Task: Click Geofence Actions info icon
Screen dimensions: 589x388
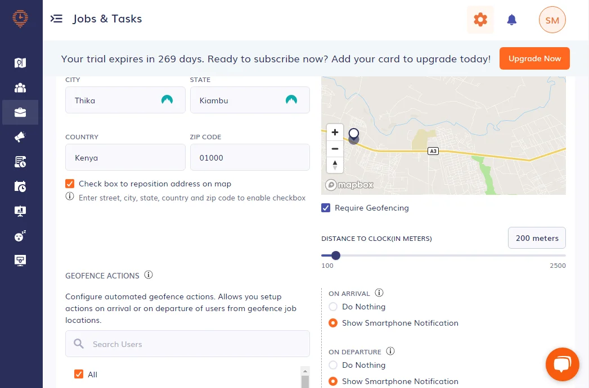Action: pos(149,275)
